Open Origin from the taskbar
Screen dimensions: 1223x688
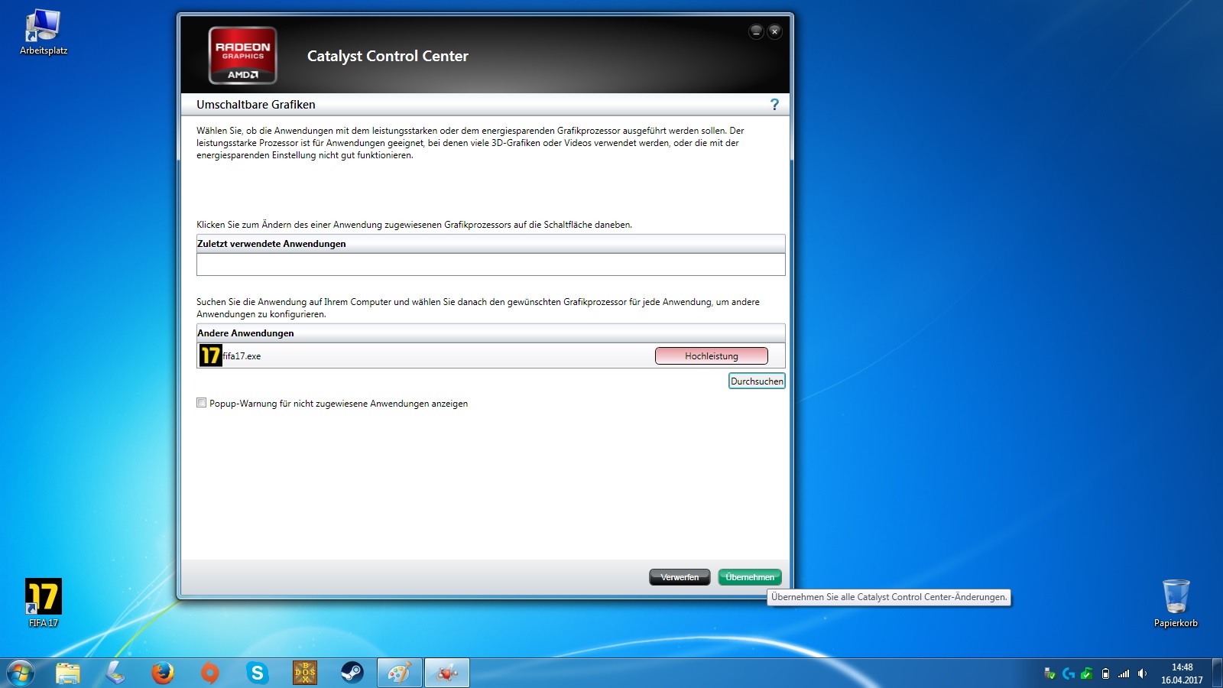209,673
